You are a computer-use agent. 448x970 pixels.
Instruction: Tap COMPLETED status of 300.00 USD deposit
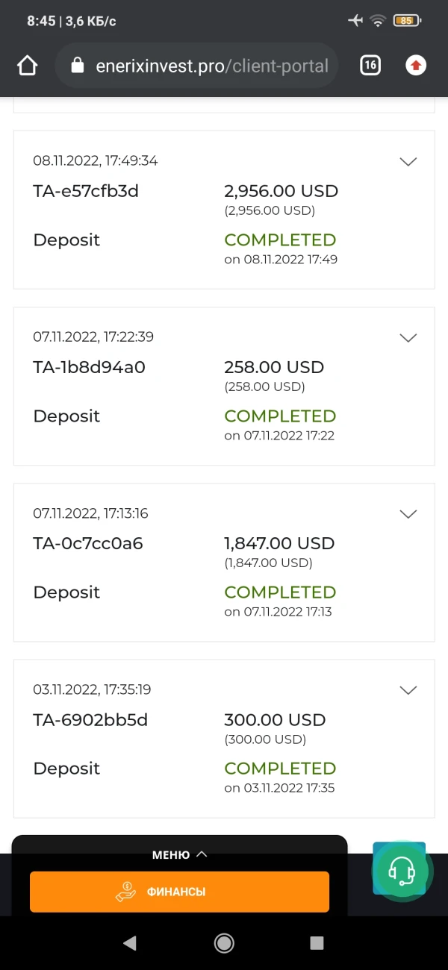click(x=280, y=768)
